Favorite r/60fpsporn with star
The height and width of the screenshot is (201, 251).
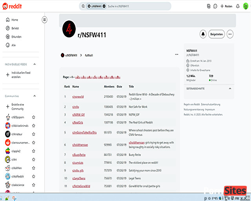coord(33,117)
